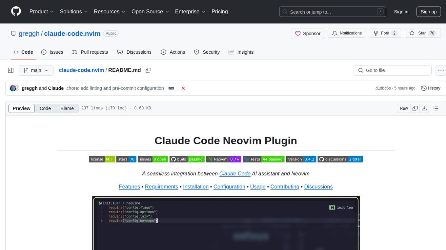View file History

click(x=431, y=88)
